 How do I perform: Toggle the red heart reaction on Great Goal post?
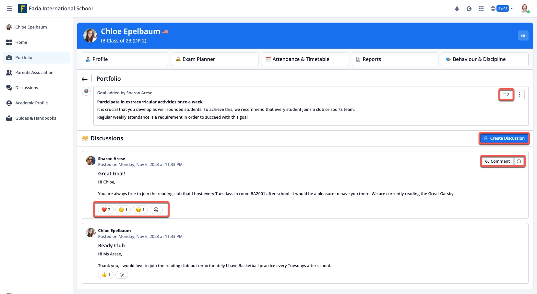tap(105, 209)
